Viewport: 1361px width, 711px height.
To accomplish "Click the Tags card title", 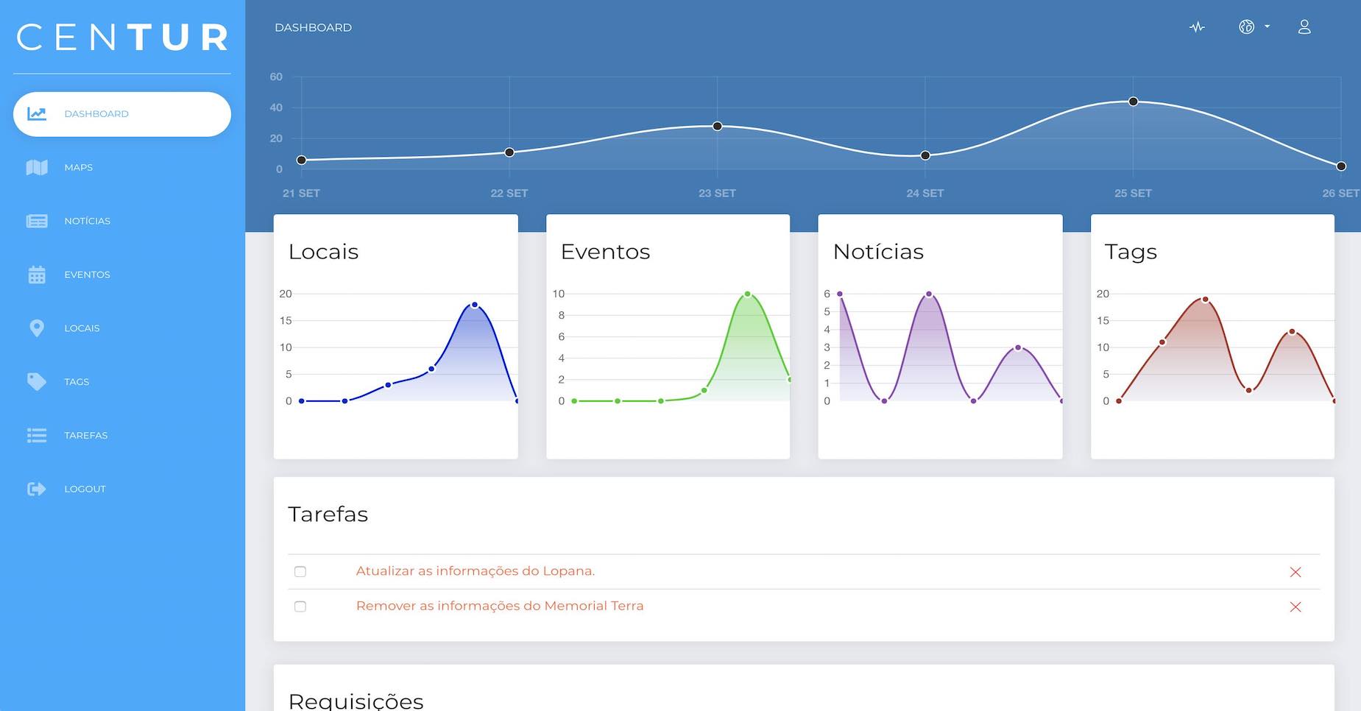I will (1131, 252).
